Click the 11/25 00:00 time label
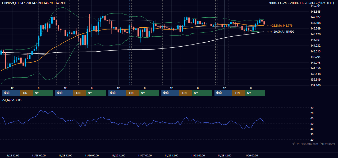 (x=39, y=155)
